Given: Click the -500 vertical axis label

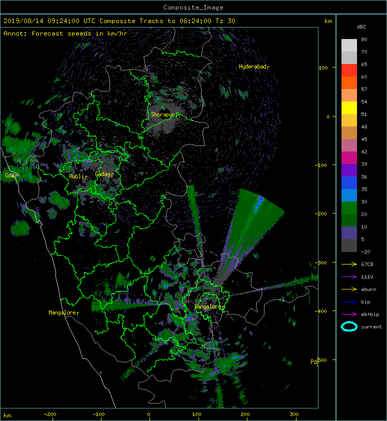Looking at the screenshot, I should [x=320, y=360].
